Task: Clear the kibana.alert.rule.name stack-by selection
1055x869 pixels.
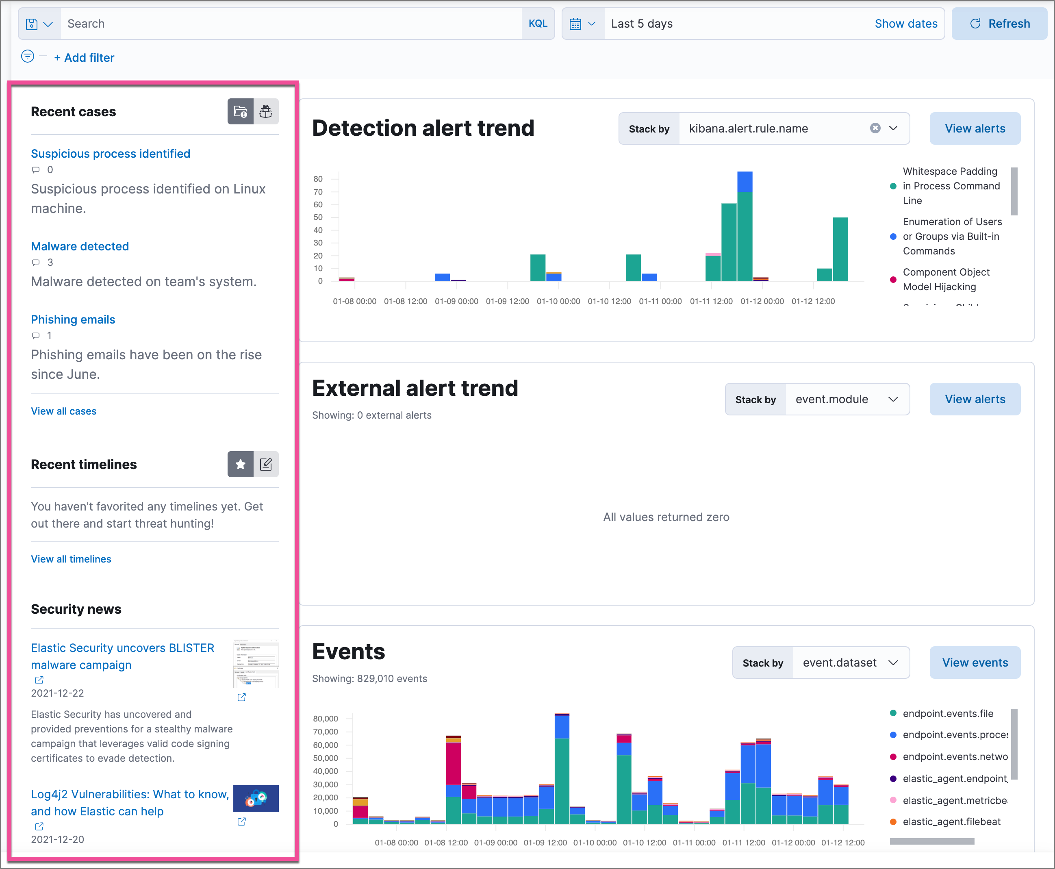Action: (875, 128)
